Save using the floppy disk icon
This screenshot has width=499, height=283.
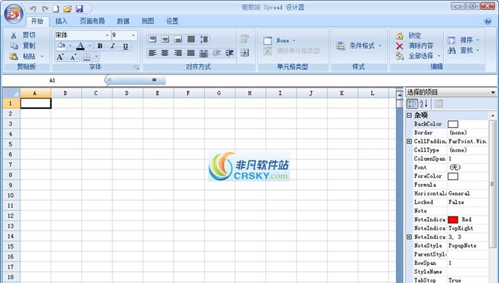coord(80,9)
